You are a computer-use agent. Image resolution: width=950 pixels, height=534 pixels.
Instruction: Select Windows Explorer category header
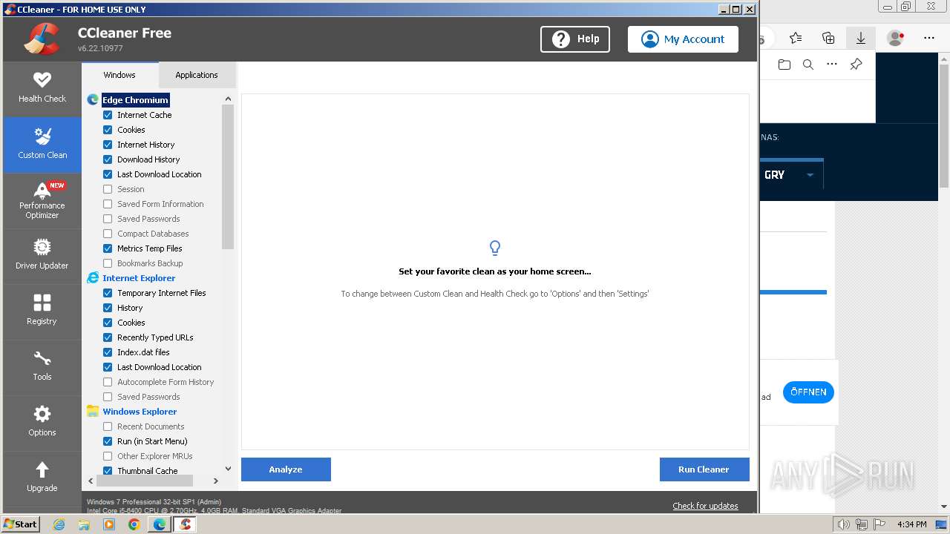[x=140, y=412]
